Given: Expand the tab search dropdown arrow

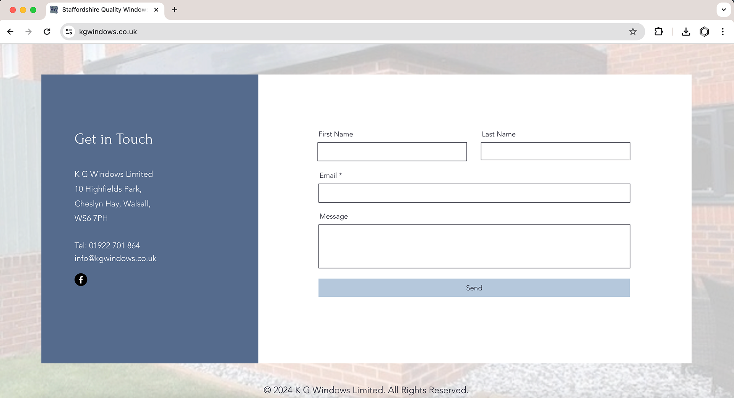Looking at the screenshot, I should [724, 10].
